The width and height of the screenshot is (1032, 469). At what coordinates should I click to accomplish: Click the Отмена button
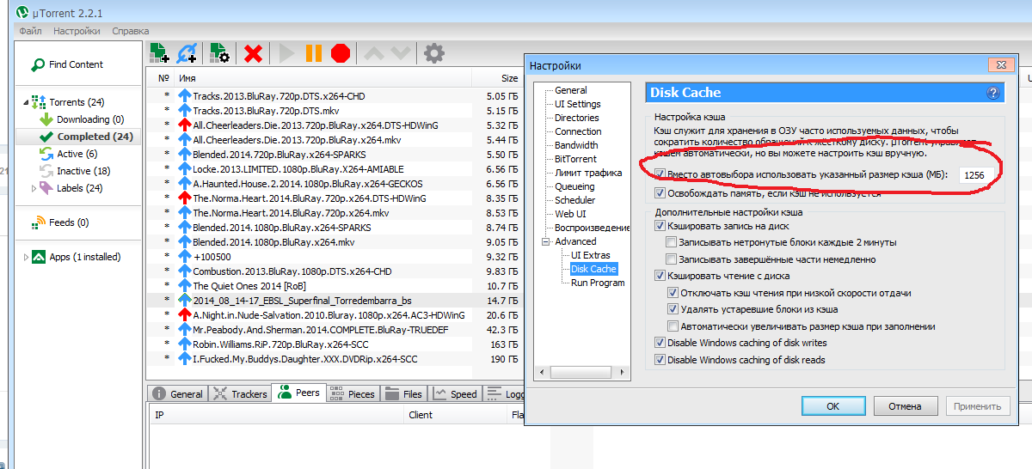tap(905, 406)
